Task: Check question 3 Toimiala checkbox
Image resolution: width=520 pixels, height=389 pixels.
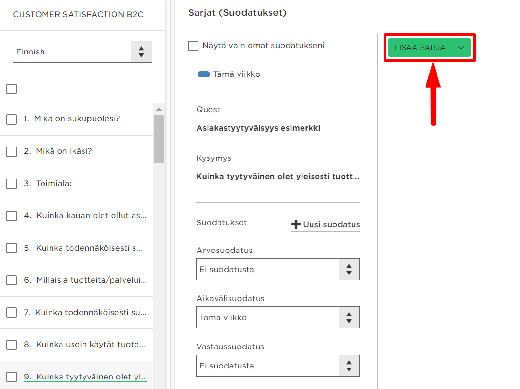Action: (x=11, y=184)
